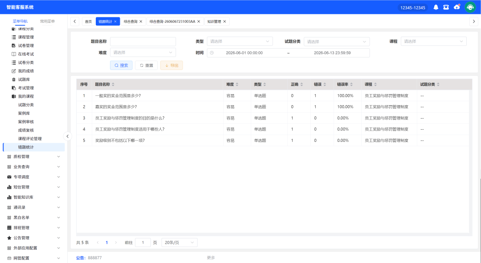Open the 试题分类 dropdown filter
481x263 pixels.
[337, 41]
